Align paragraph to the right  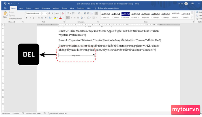click(x=74, y=18)
